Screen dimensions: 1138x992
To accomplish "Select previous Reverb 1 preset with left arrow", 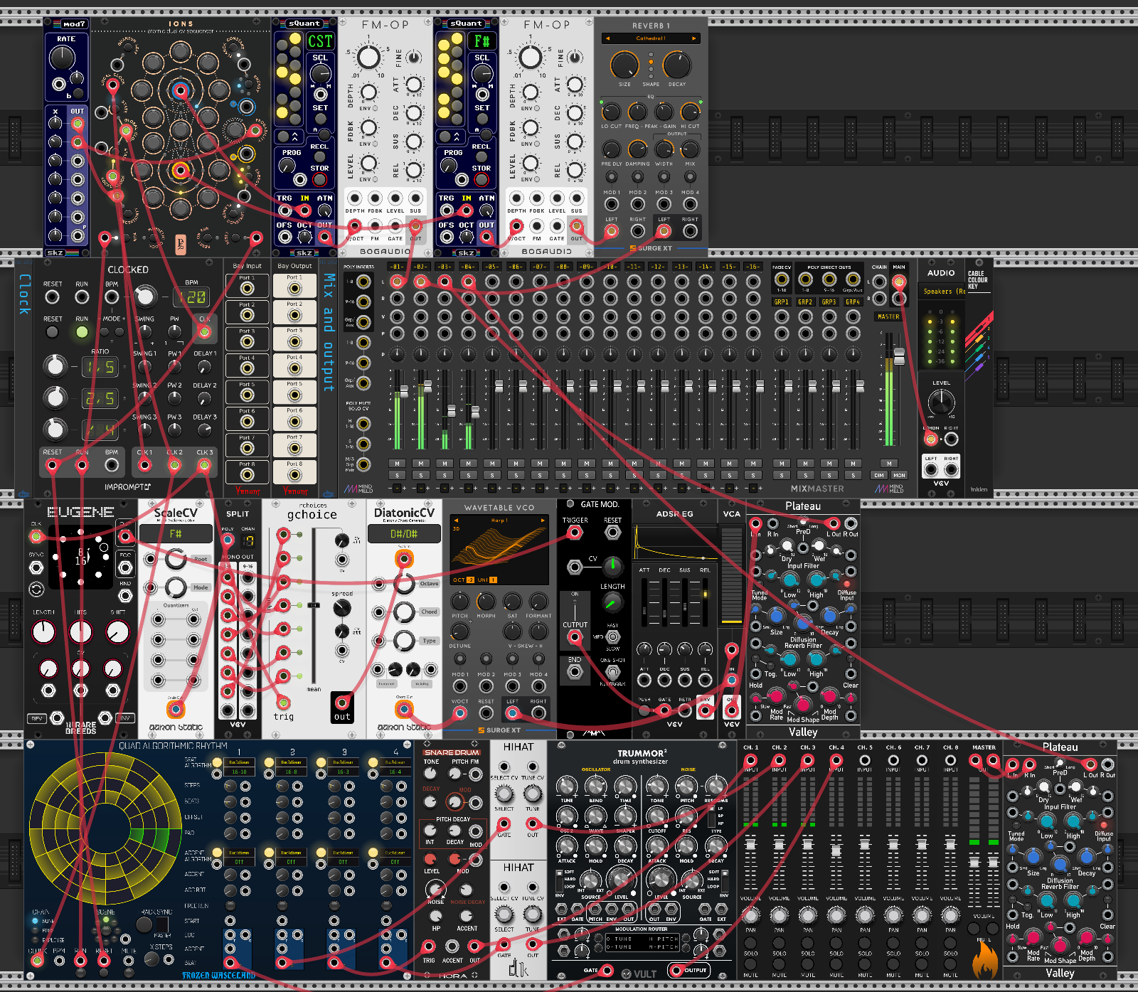I will (607, 38).
